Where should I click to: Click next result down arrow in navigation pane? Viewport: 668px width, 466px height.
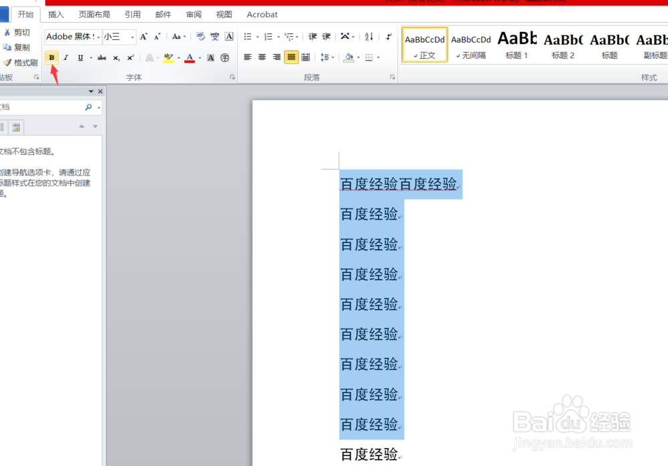point(95,126)
